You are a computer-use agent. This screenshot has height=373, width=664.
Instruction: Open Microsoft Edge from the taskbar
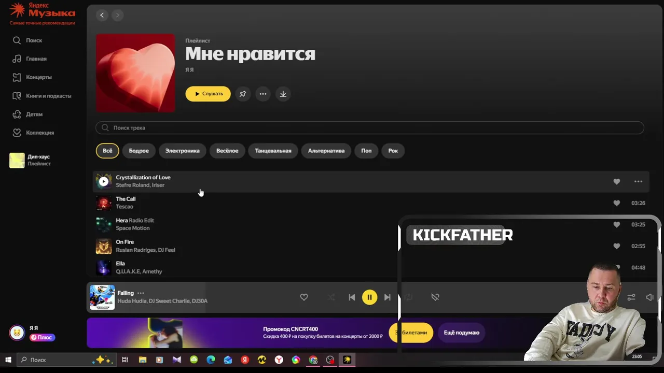pyautogui.click(x=211, y=360)
